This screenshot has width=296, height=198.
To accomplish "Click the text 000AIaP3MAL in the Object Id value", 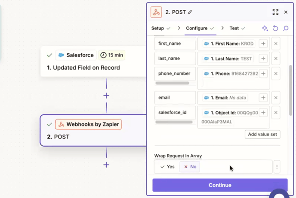I will pos(217,122).
